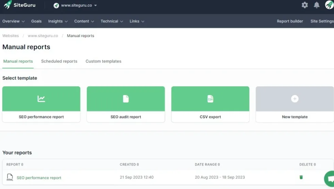Open the user profile avatar
The width and height of the screenshot is (334, 189).
click(329, 5)
